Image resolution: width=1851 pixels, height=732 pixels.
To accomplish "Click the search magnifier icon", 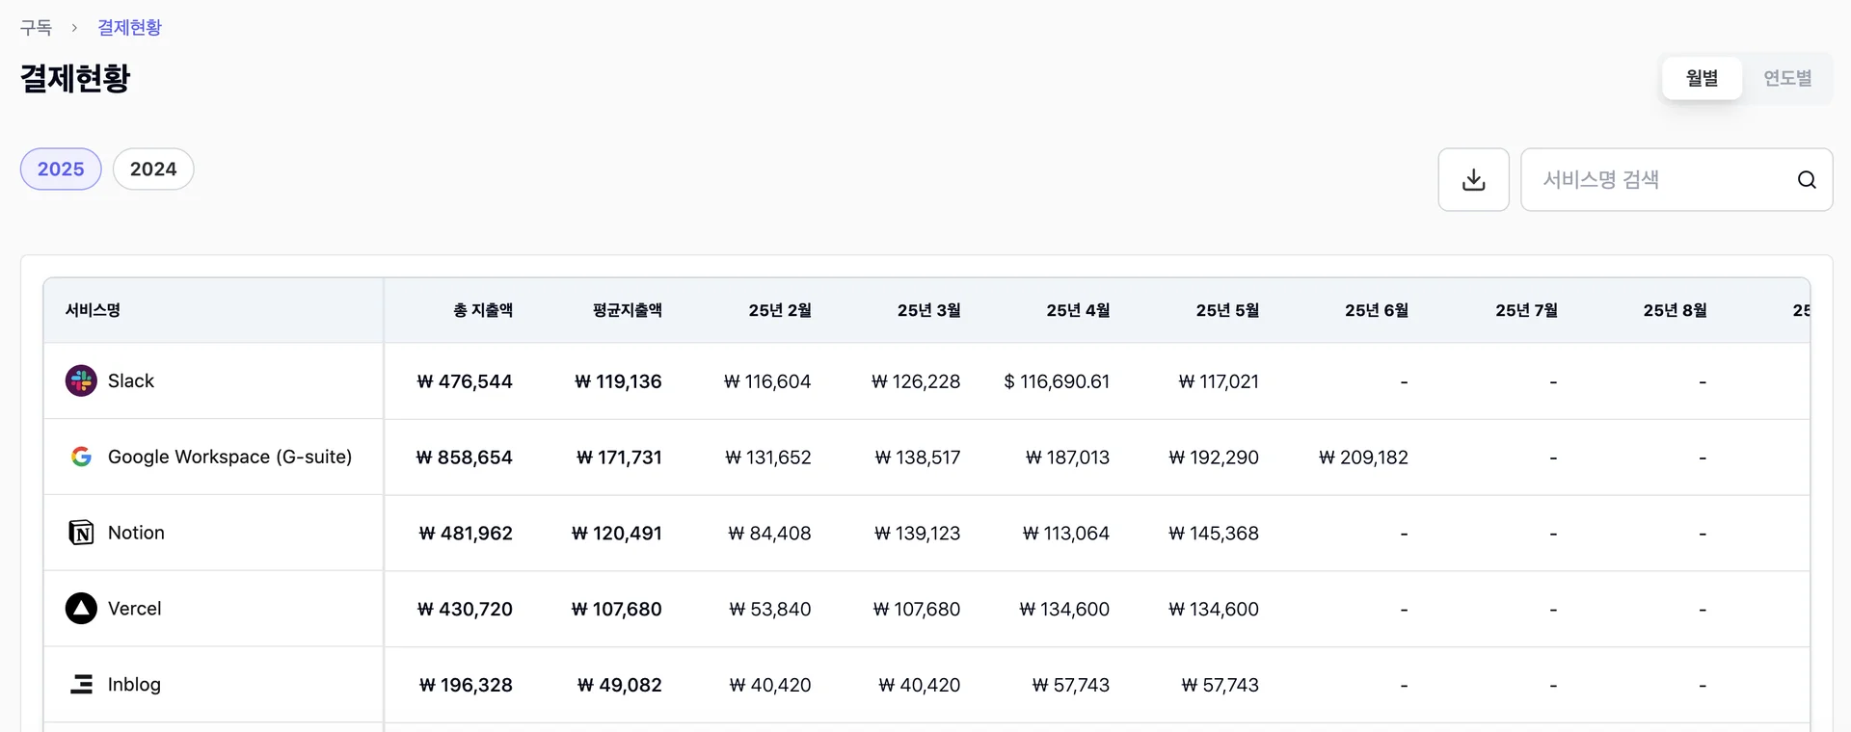I will 1807,179.
